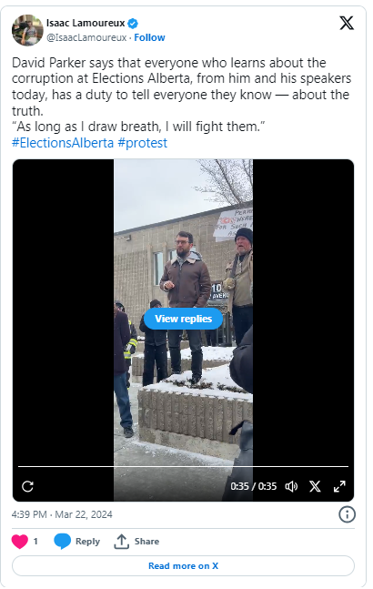Click the tweet info circle icon
Viewport: 373px width, 589px height.
click(x=347, y=514)
